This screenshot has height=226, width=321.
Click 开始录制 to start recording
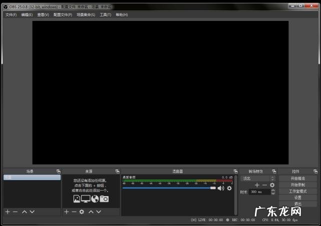pyautogui.click(x=298, y=185)
